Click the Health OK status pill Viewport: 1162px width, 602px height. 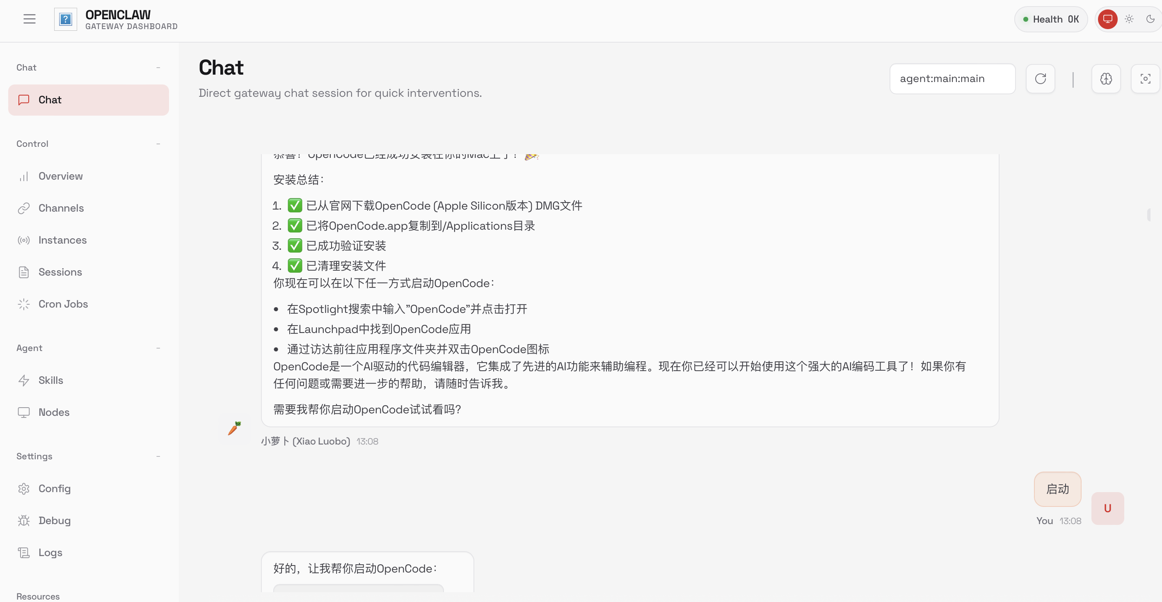tap(1050, 19)
